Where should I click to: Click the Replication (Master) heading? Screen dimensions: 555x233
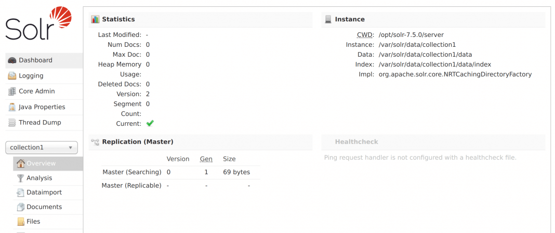[138, 141]
